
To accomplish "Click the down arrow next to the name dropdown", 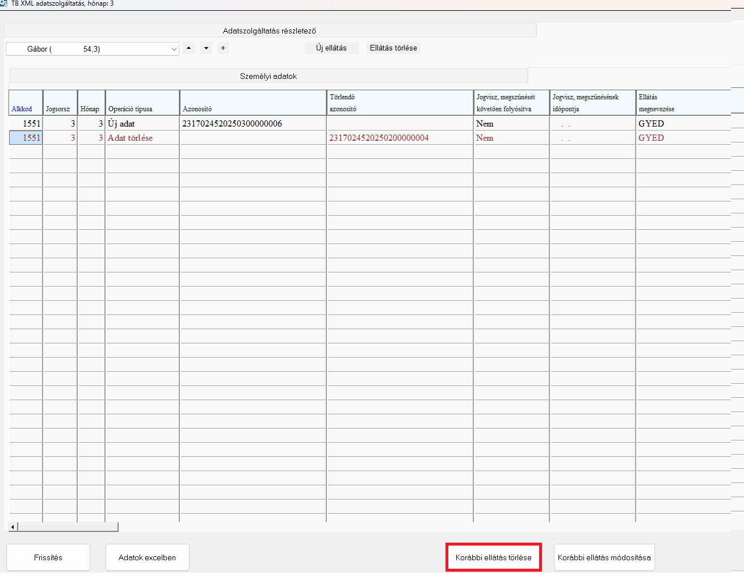I will tap(206, 48).
